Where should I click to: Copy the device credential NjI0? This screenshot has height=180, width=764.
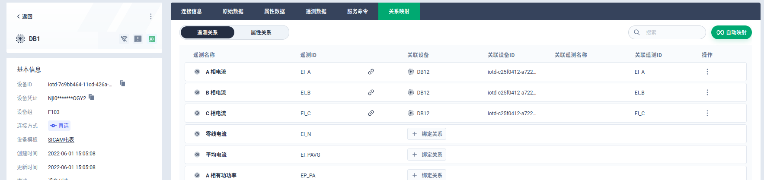[91, 97]
